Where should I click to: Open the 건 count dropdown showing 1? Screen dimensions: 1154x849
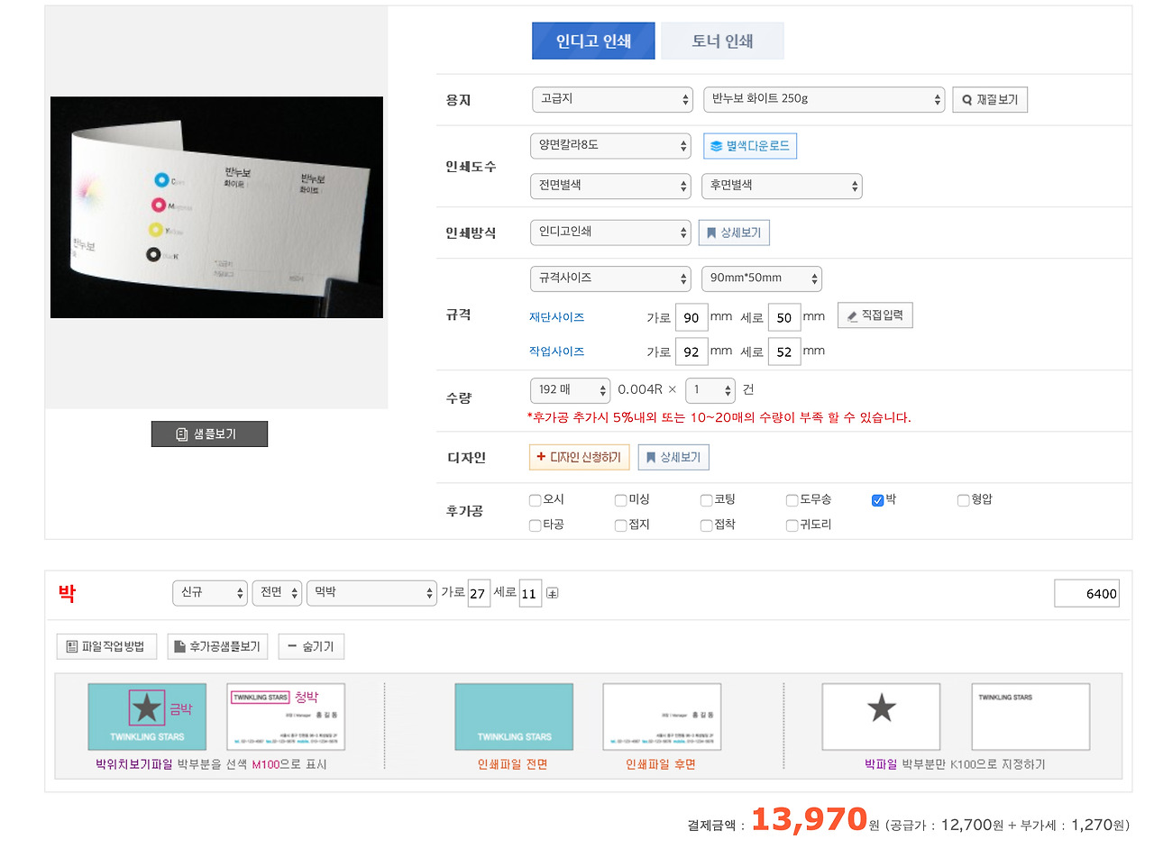(x=710, y=390)
